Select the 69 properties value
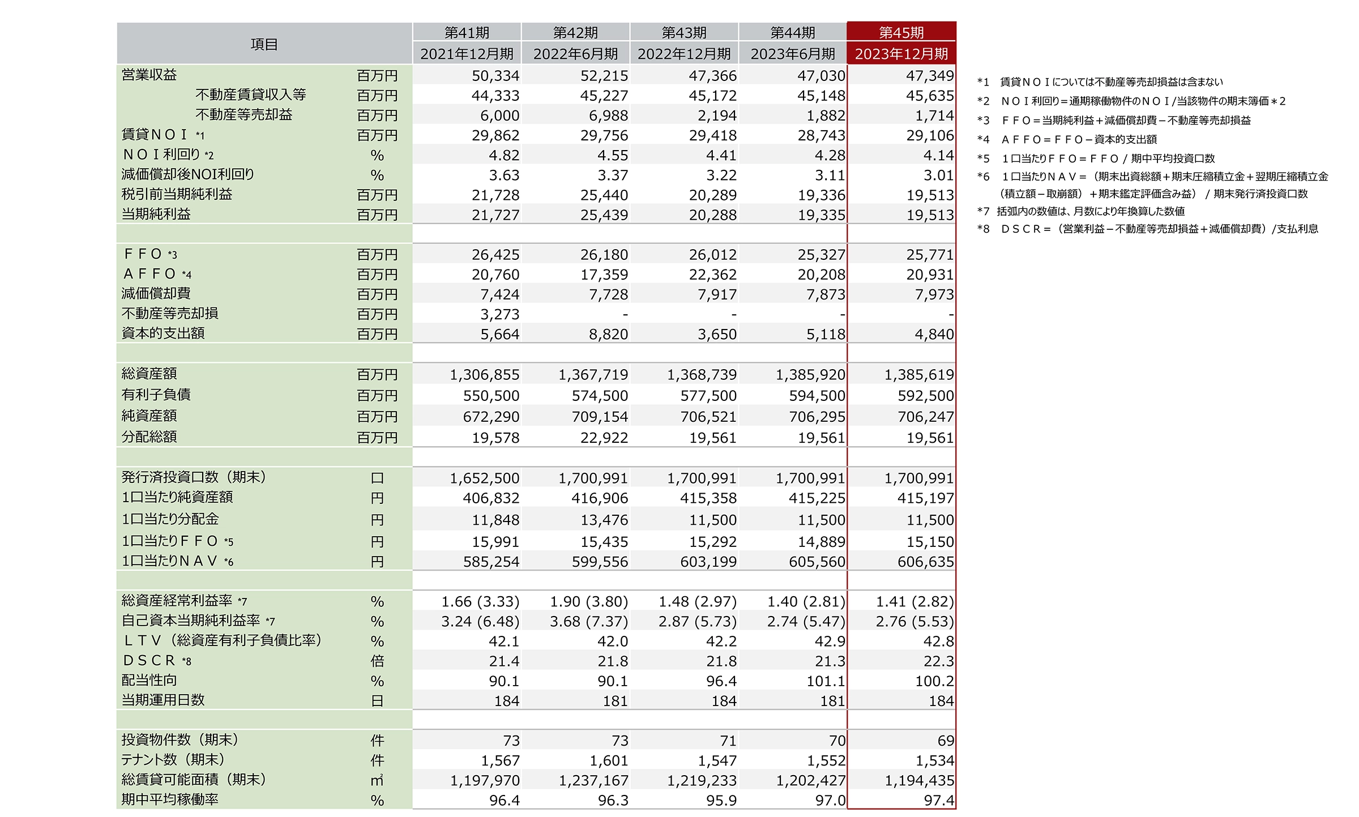Screen dimensions: 1359x817 946,741
